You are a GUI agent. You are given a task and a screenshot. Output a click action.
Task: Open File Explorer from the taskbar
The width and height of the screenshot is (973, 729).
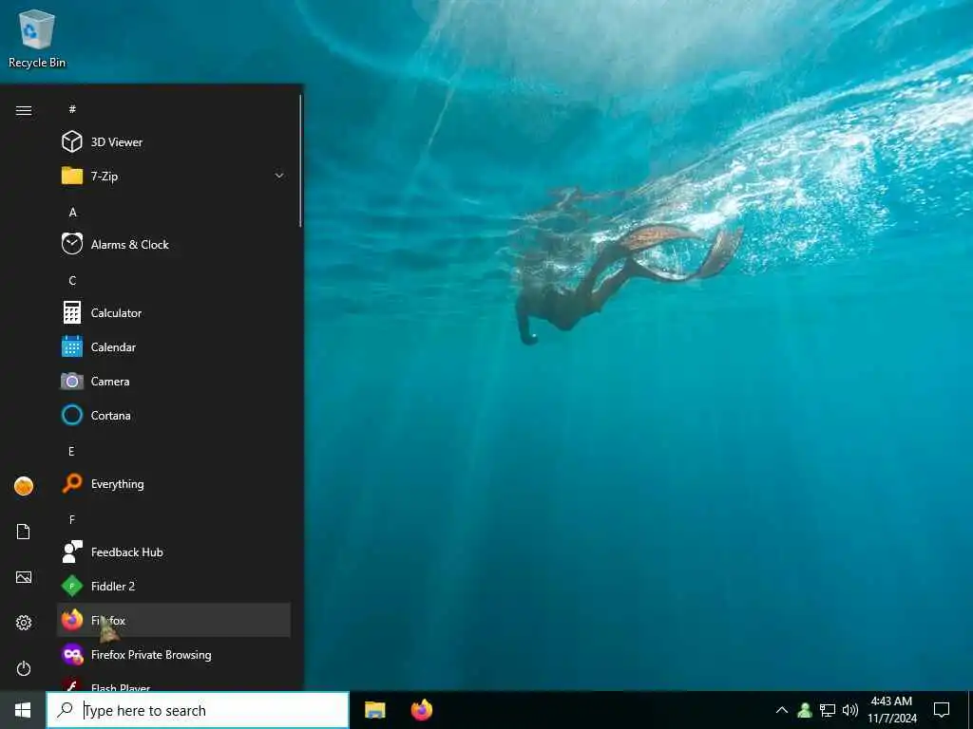pos(374,710)
